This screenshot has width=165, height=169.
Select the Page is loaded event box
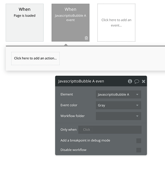pyautogui.click(x=25, y=23)
